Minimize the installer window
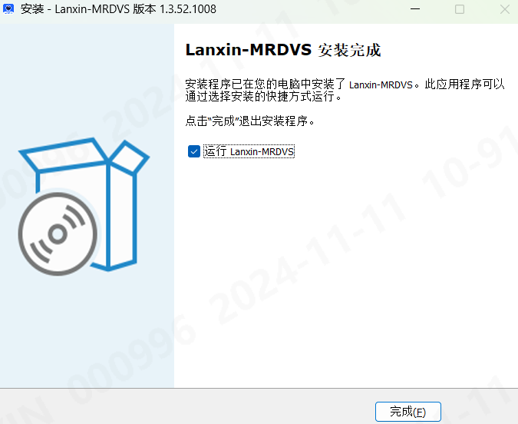Screen dimensions: 518x424 click(x=415, y=9)
